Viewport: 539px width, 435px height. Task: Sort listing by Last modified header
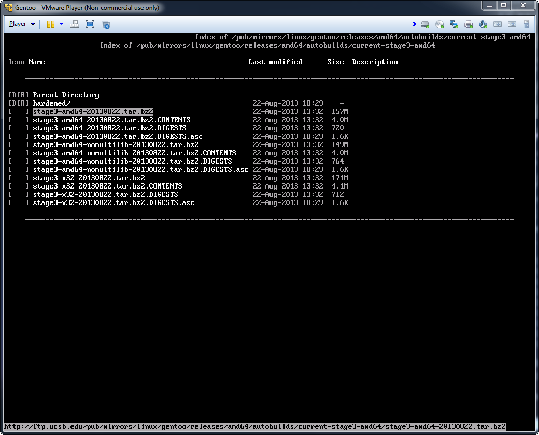pyautogui.click(x=275, y=62)
